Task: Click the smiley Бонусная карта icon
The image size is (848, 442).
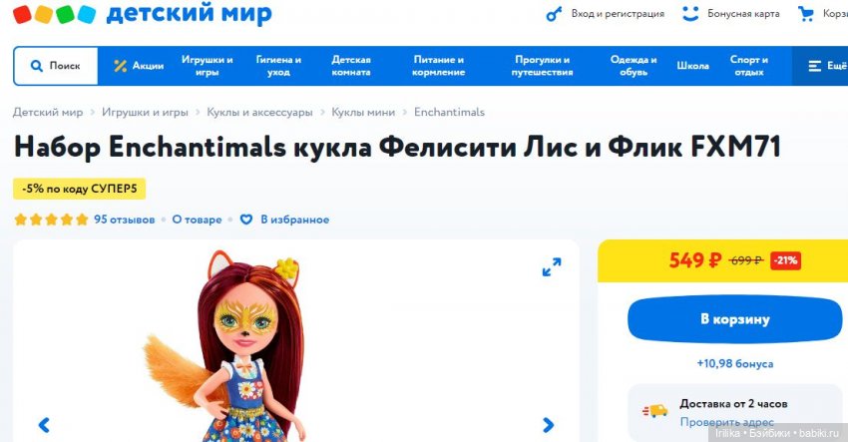Action: 690,14
